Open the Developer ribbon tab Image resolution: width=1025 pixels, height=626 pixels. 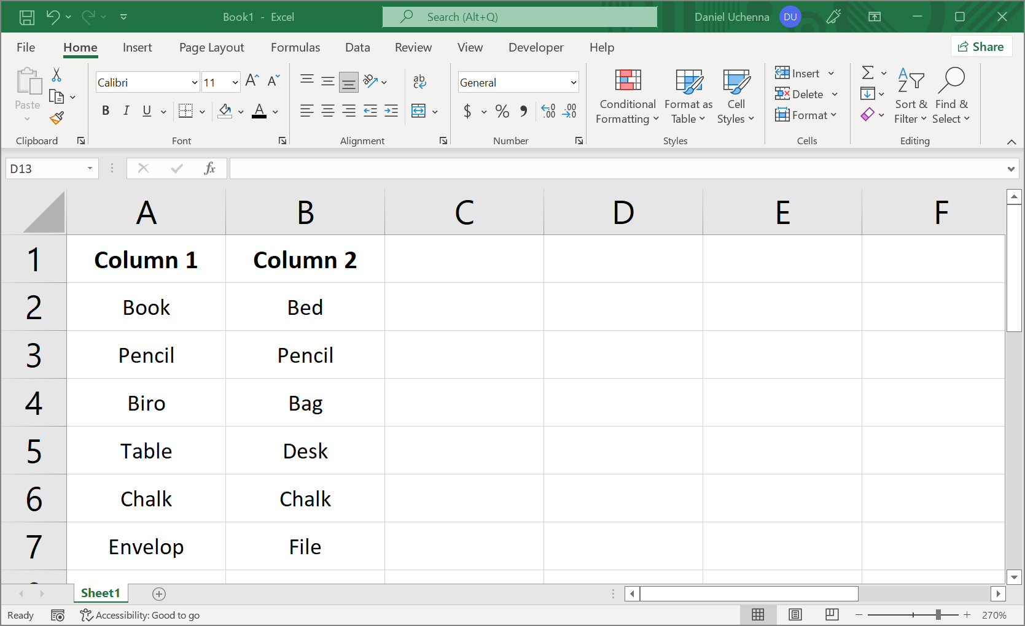536,47
